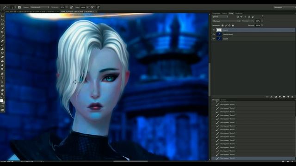This screenshot has width=296, height=166.
Task: Select the Clone Stamp tool
Action: pos(2,49)
